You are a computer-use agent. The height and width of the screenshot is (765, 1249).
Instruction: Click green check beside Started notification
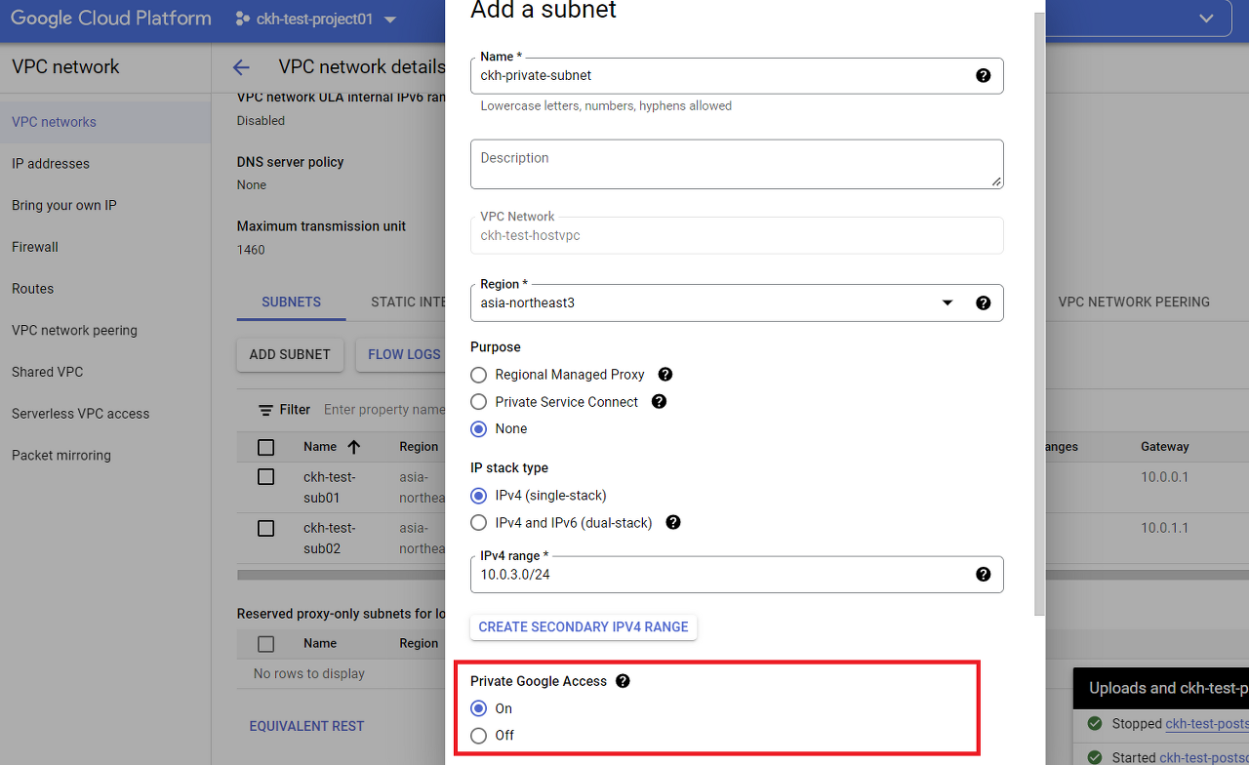click(1094, 757)
